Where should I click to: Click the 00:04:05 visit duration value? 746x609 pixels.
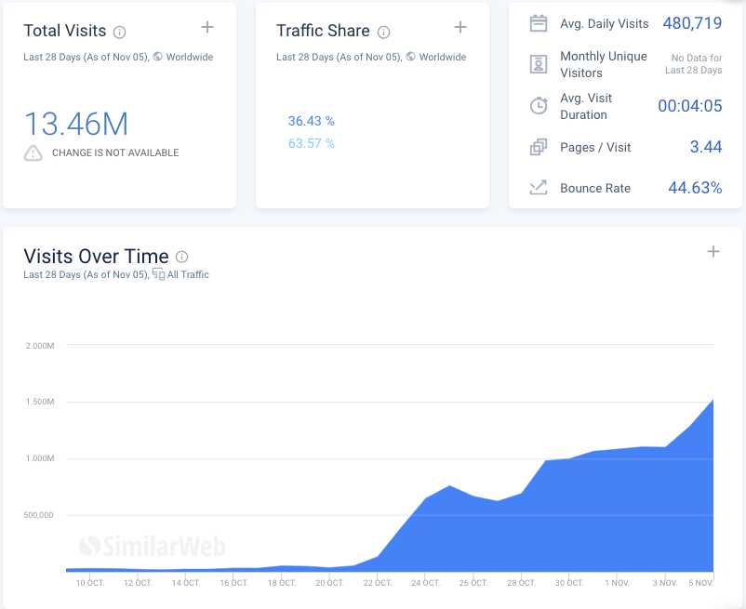(x=690, y=106)
